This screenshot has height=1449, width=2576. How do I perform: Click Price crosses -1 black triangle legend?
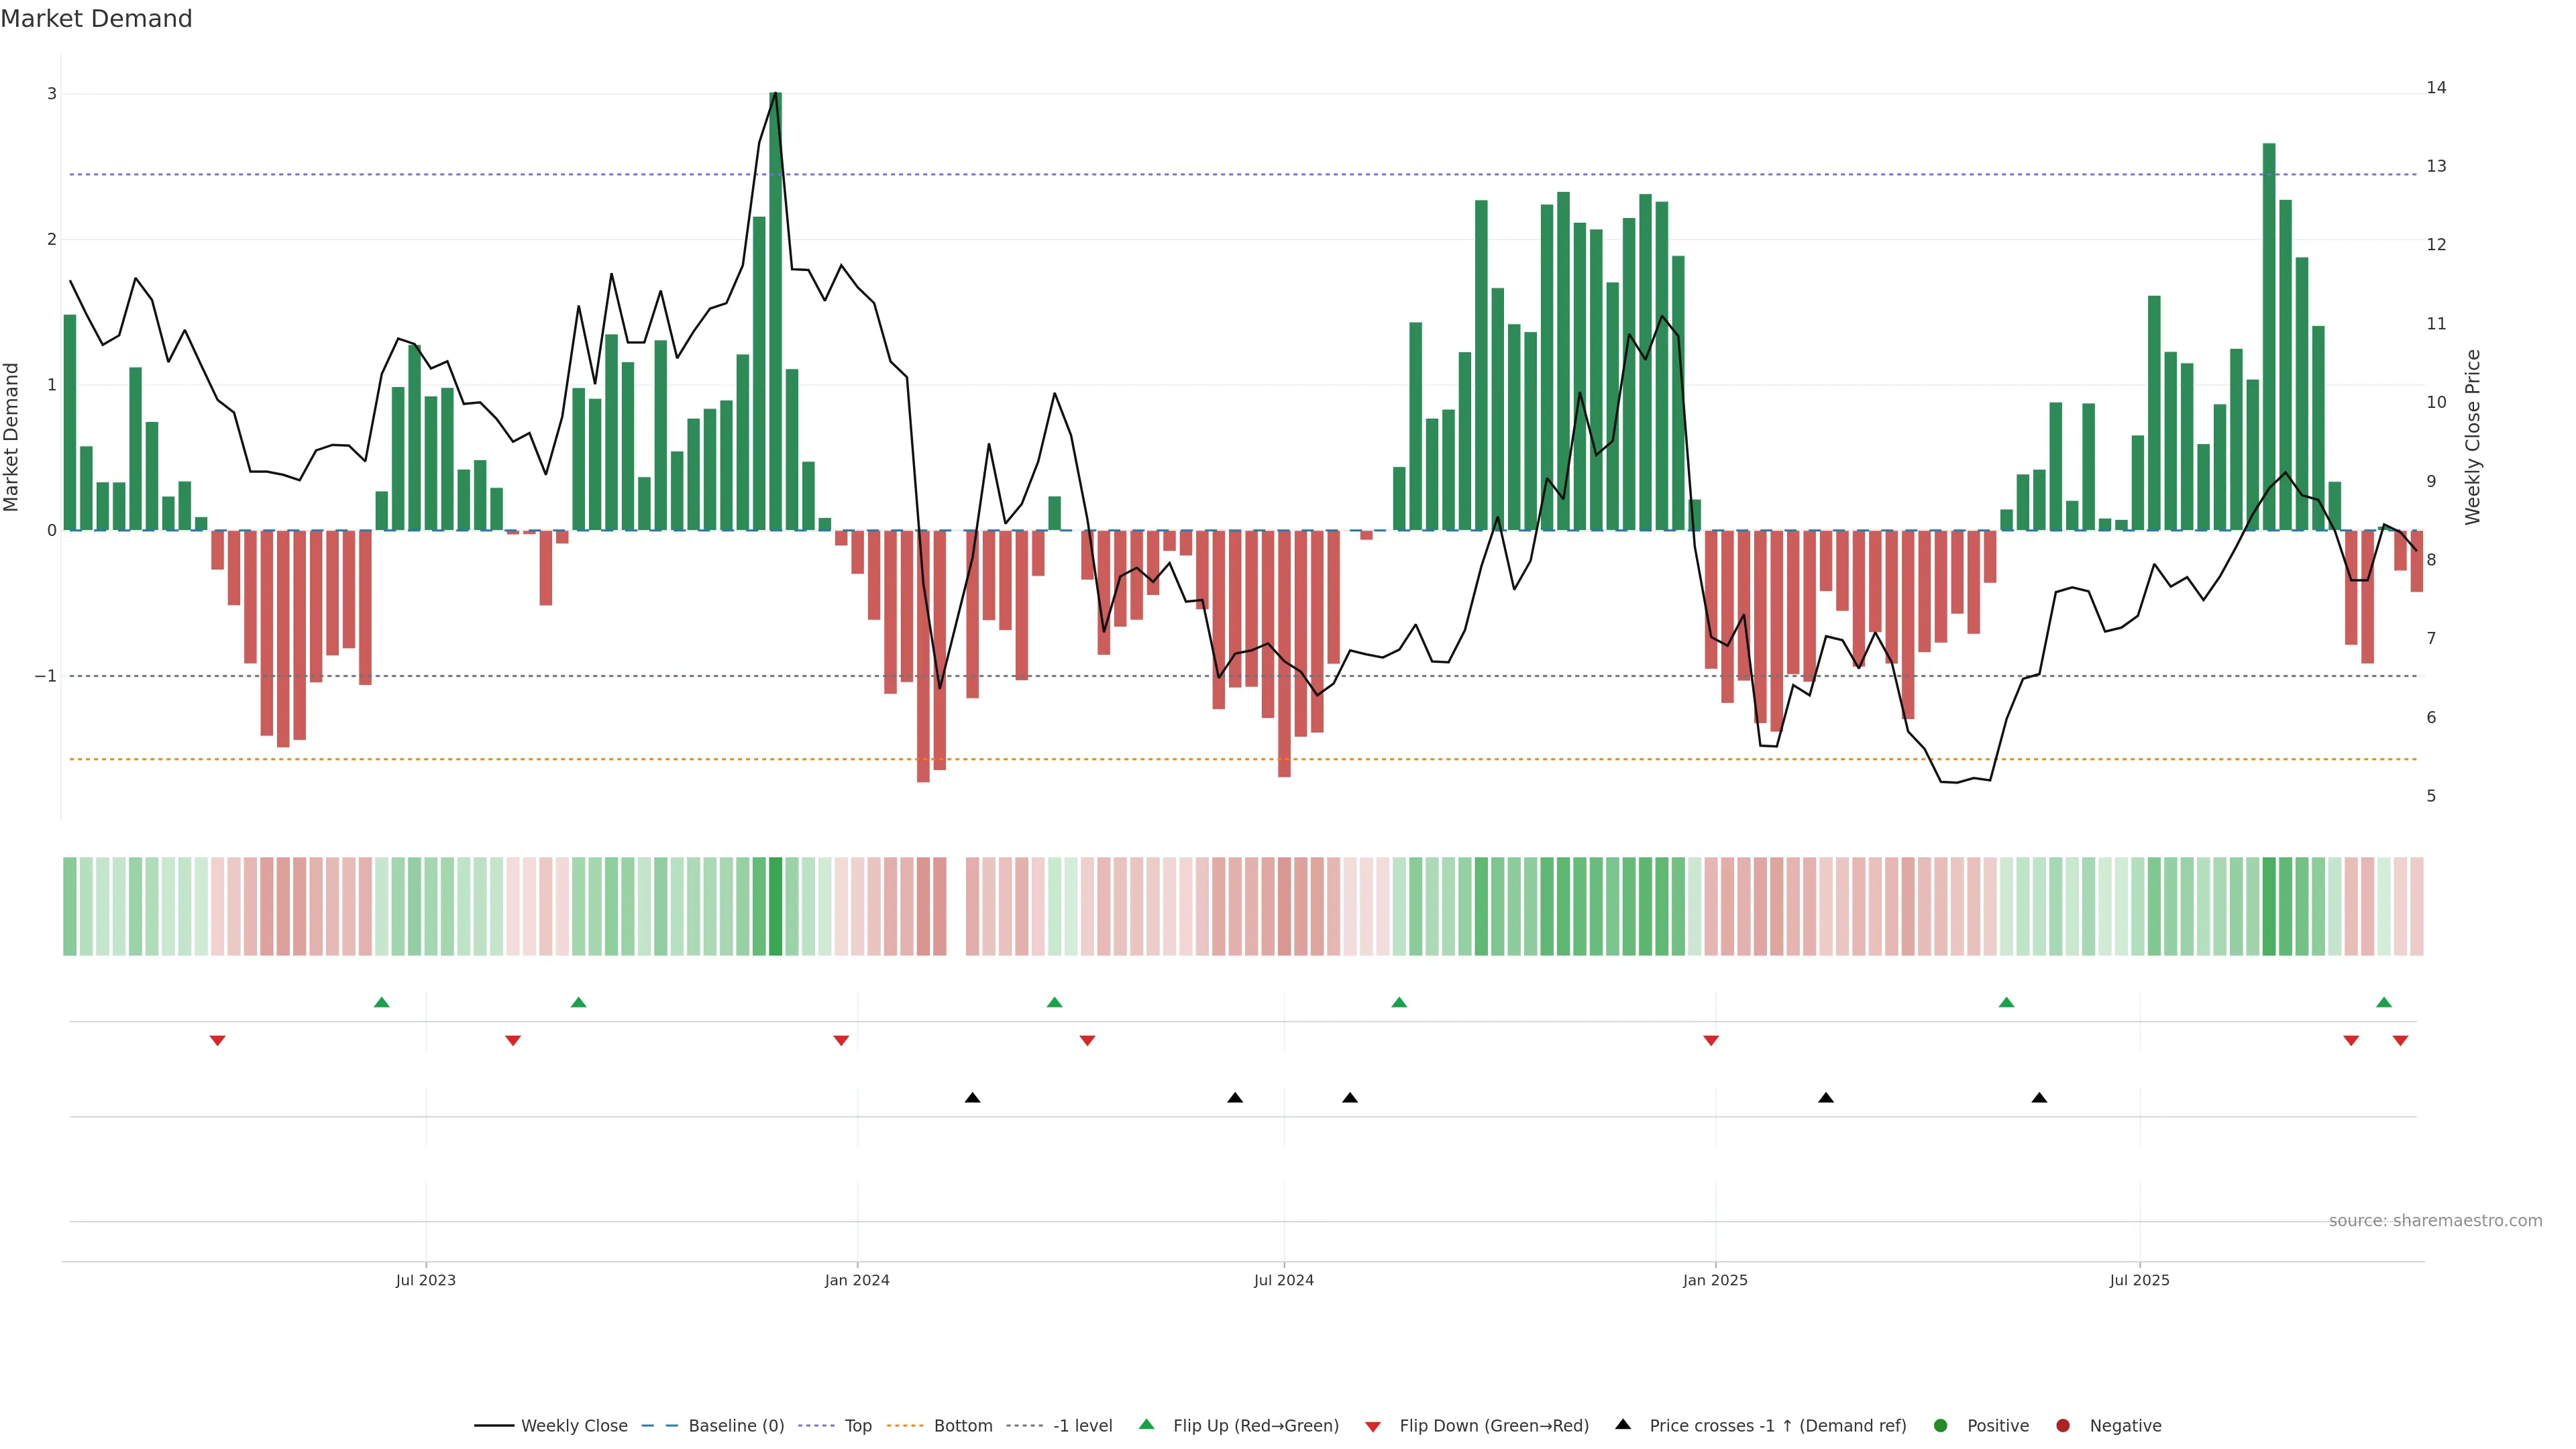pyautogui.click(x=1623, y=1425)
